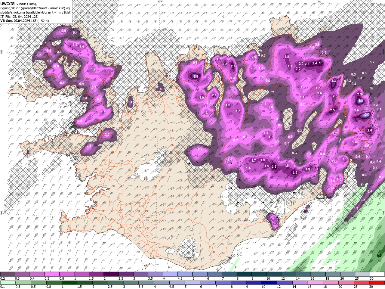Pick the upper legend swatch starting at 0.5
This screenshot has height=289, width=385.
(52, 274)
